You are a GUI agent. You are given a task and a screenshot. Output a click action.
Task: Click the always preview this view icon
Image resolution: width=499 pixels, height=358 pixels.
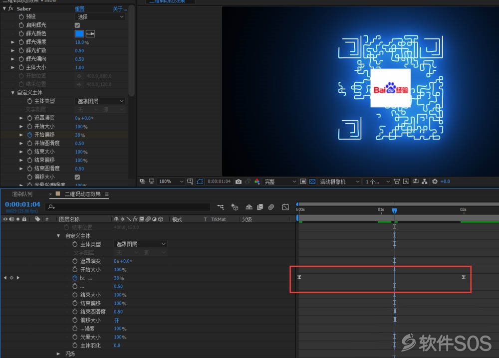(x=142, y=181)
